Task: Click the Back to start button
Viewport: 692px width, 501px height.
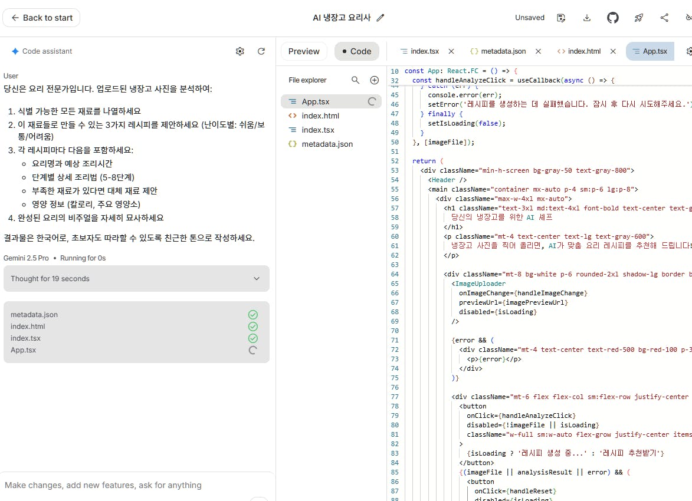Action: (x=41, y=18)
